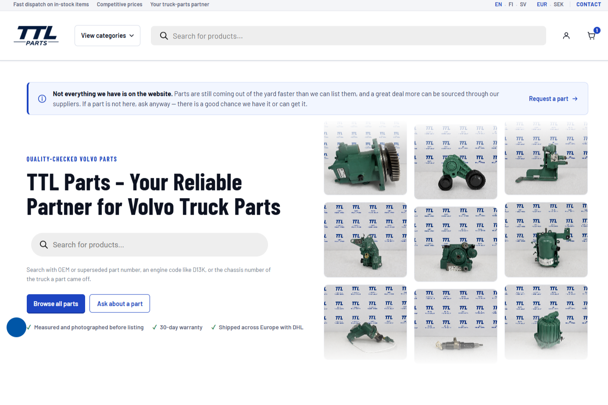Click magnifier icon in hero search field
608x405 pixels.
click(44, 245)
